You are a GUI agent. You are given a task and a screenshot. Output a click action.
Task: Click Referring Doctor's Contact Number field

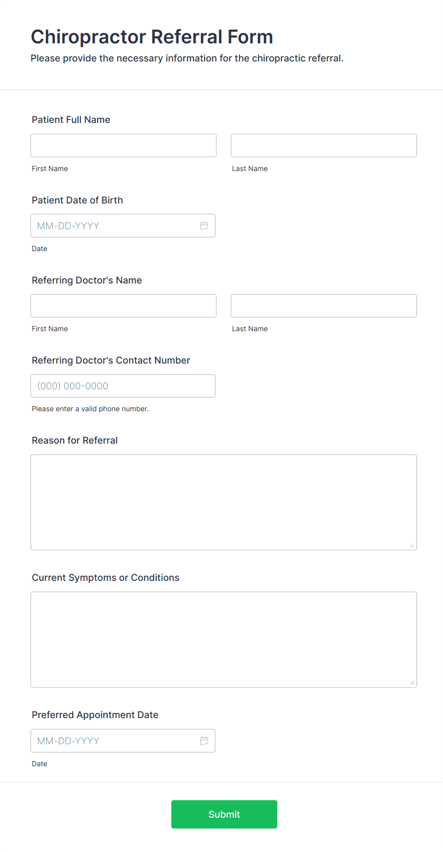tap(123, 386)
